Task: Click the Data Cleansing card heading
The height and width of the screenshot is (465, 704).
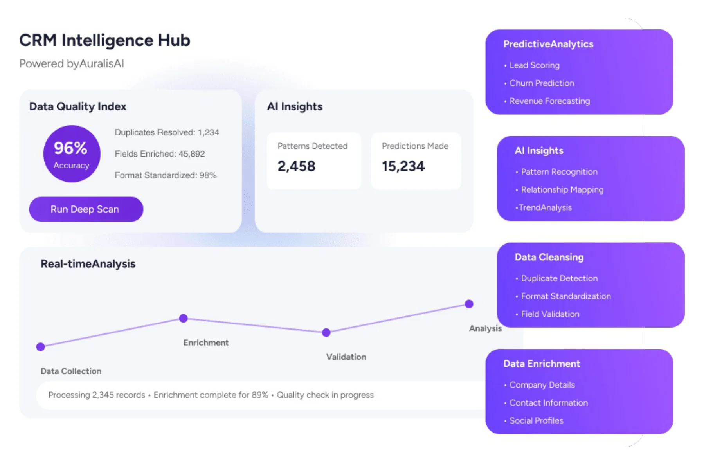Action: pyautogui.click(x=549, y=257)
